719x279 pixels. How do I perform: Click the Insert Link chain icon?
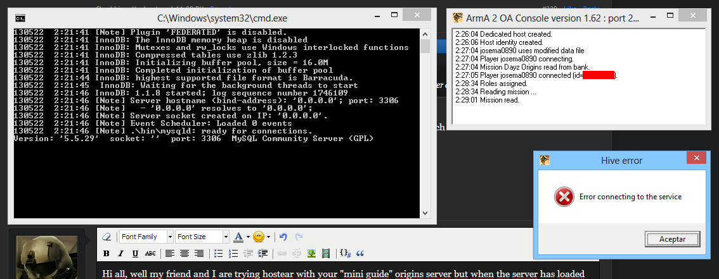tap(282, 254)
